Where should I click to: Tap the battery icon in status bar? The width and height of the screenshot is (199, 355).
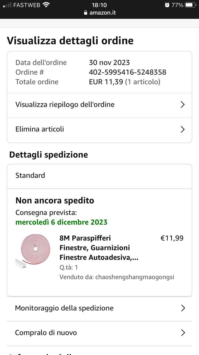190,5
